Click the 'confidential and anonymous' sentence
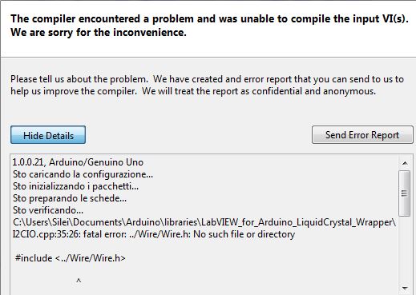This screenshot has width=416, height=295. point(259,91)
